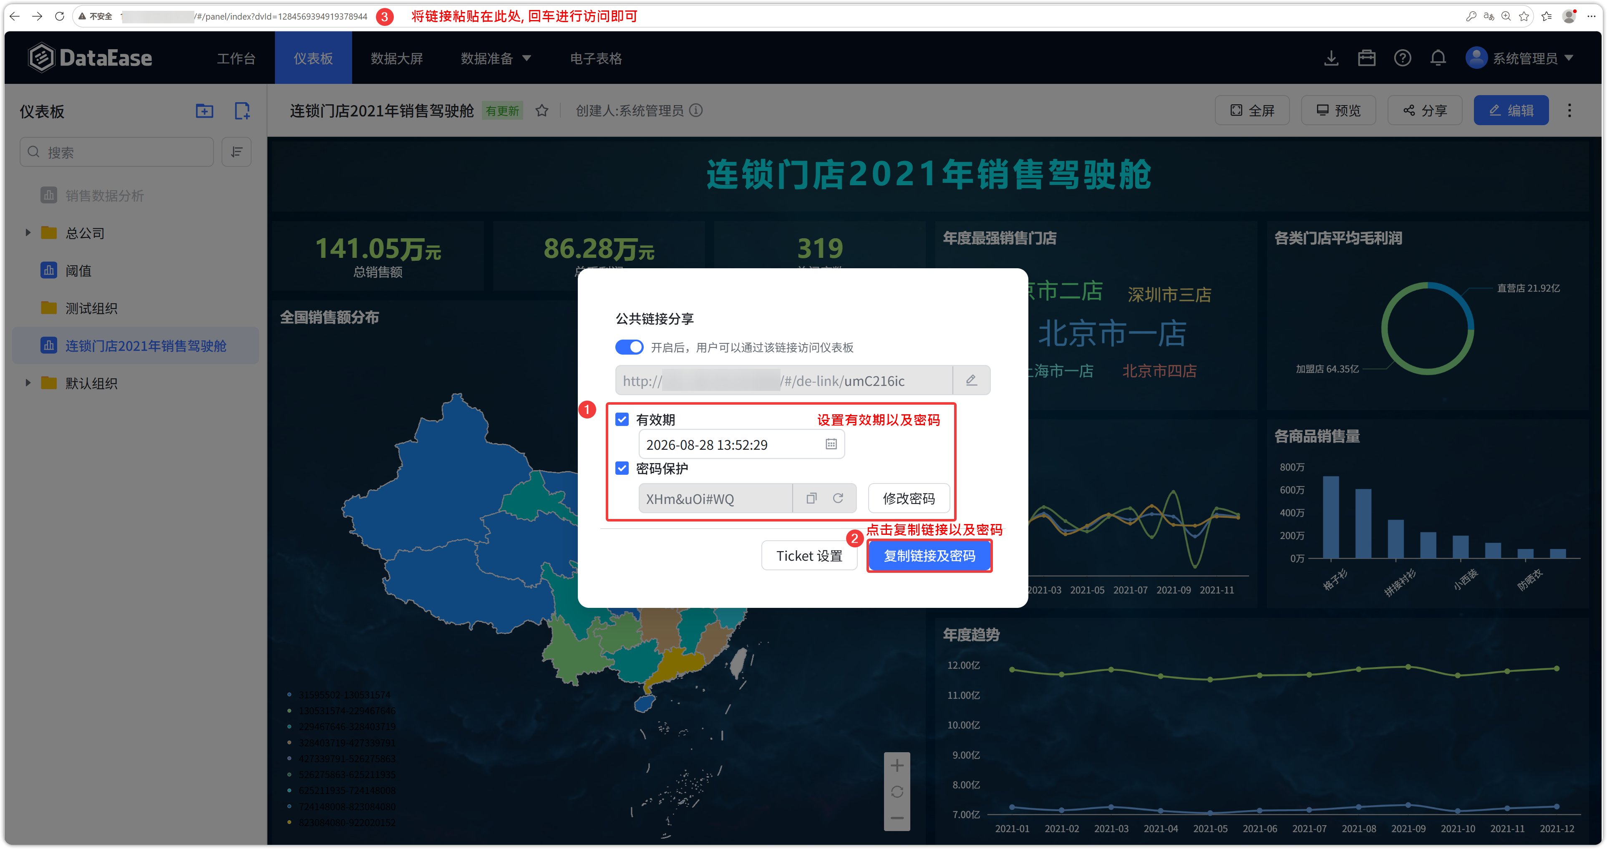The width and height of the screenshot is (1607, 849).
Task: Select 连锁门店2021年销售驾驶舱 in the tree
Action: (x=135, y=345)
